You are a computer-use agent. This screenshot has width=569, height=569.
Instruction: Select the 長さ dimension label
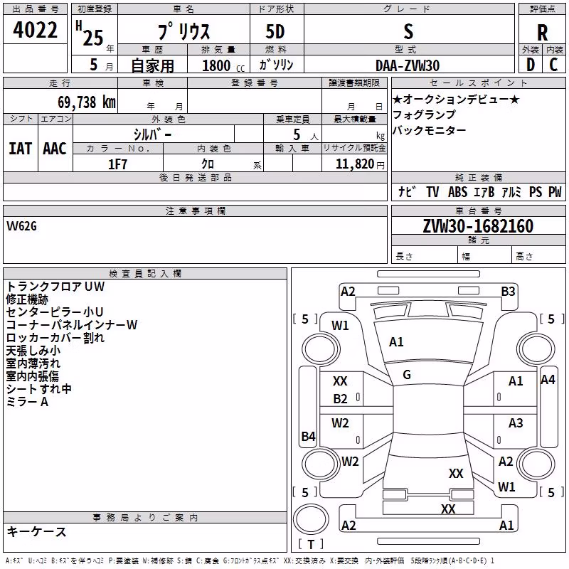click(x=404, y=256)
